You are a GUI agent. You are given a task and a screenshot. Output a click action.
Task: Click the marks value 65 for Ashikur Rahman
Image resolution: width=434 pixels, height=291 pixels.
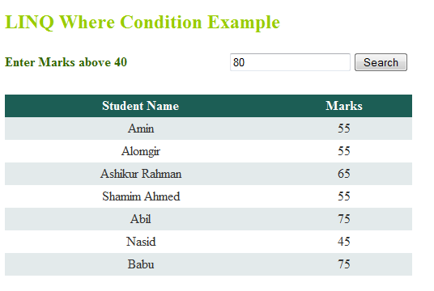(x=344, y=174)
